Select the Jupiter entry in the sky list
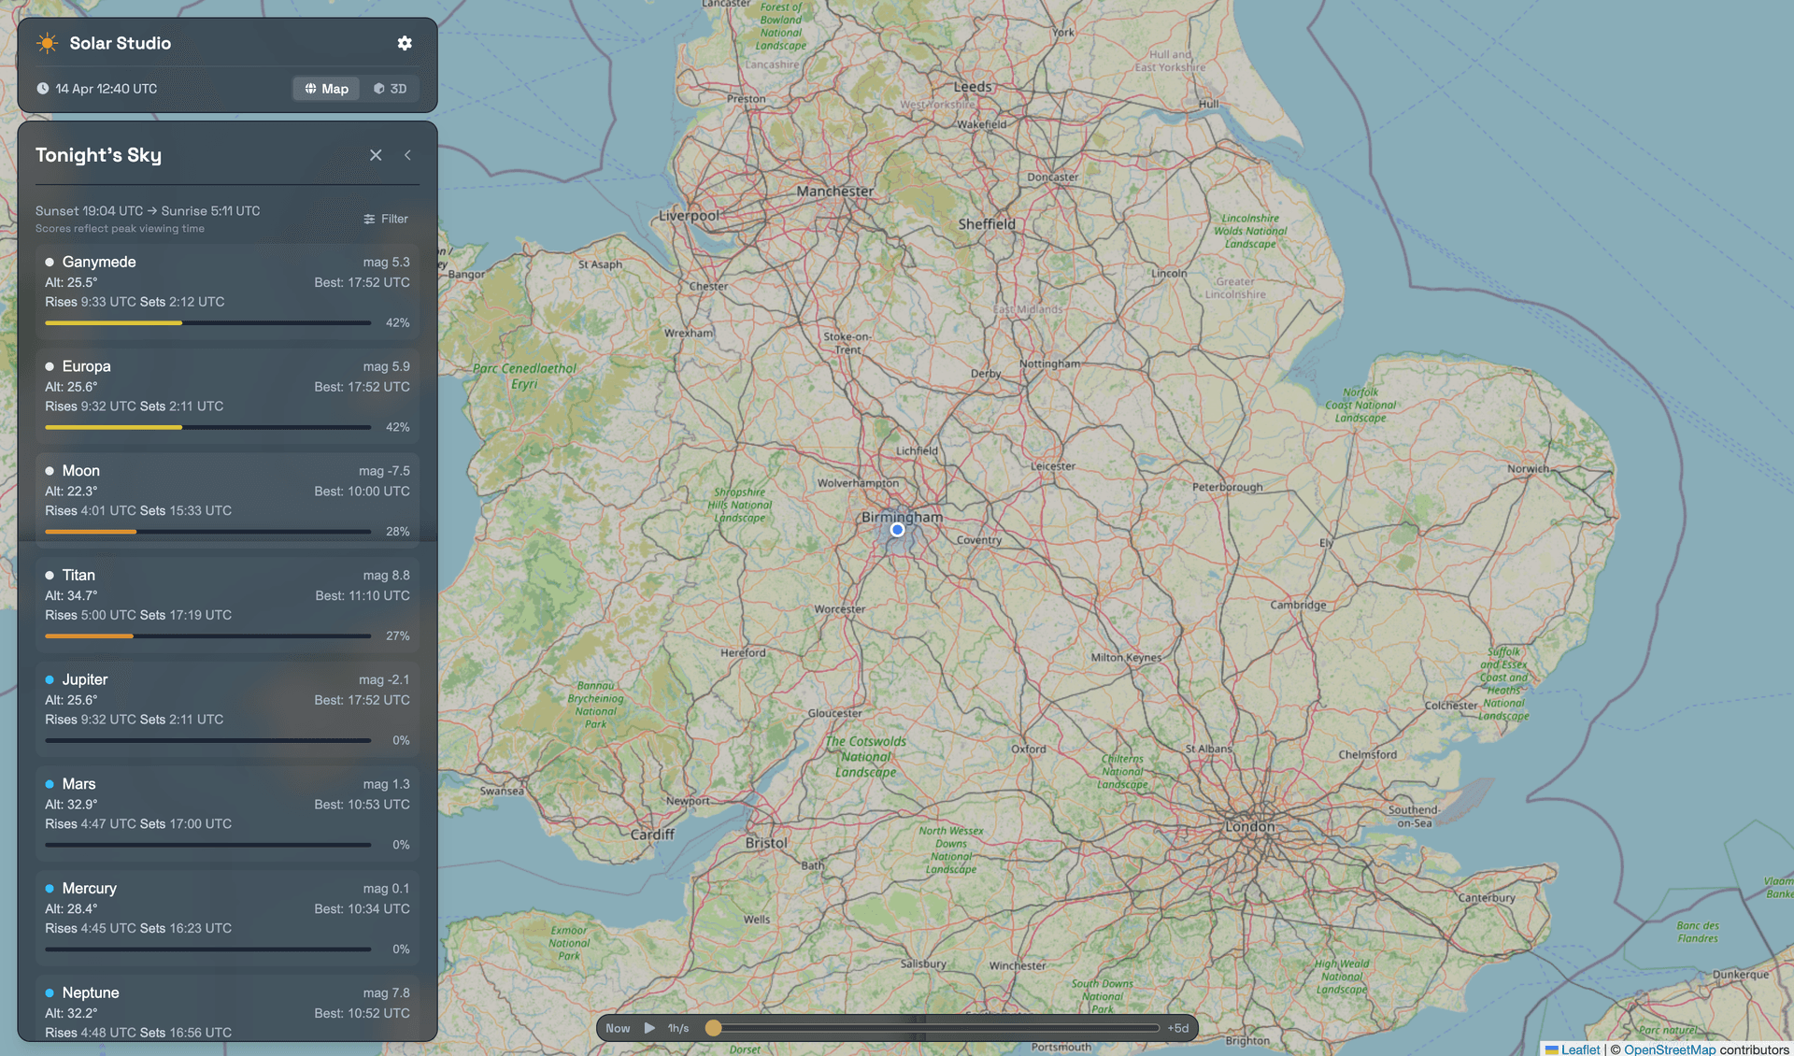This screenshot has height=1056, width=1794. point(224,708)
